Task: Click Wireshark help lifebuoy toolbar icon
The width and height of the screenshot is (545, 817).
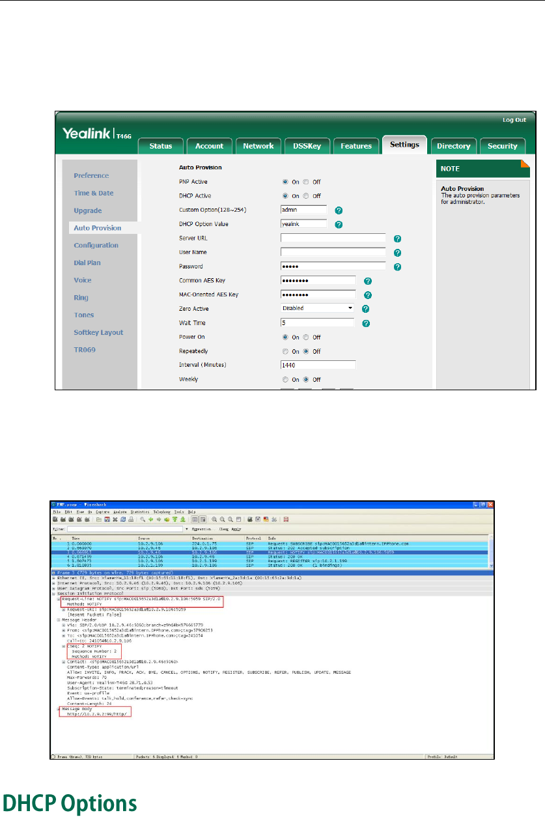Action: [286, 519]
